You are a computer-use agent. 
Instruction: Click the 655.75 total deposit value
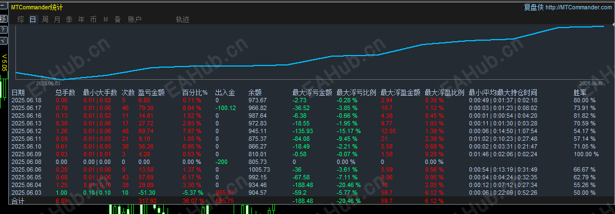(225, 201)
